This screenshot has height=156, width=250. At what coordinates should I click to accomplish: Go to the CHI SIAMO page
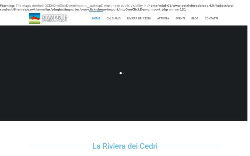click(114, 18)
